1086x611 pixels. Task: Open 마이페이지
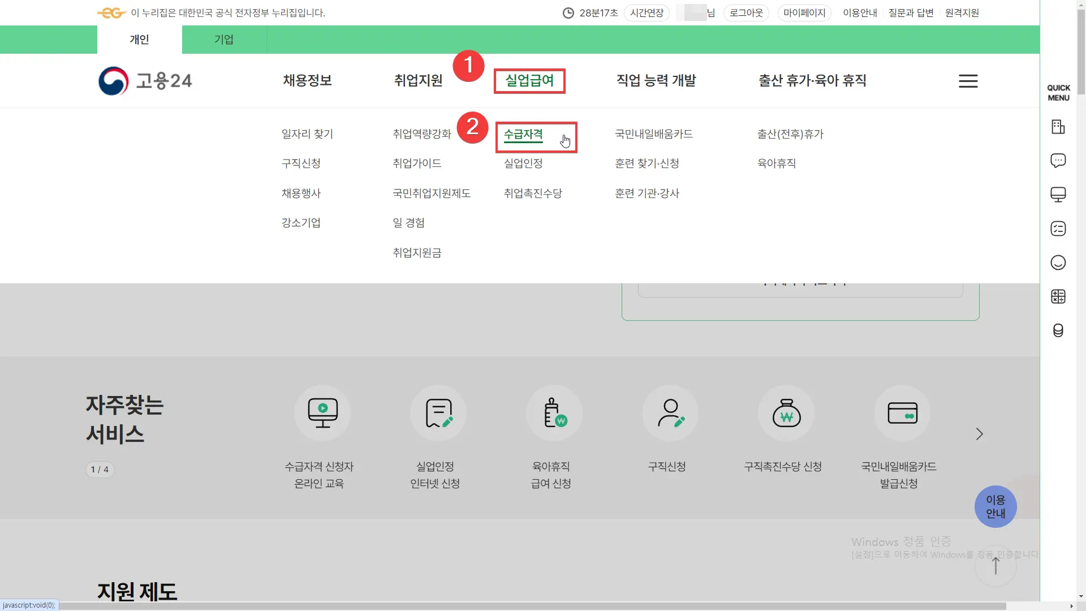[x=804, y=13]
